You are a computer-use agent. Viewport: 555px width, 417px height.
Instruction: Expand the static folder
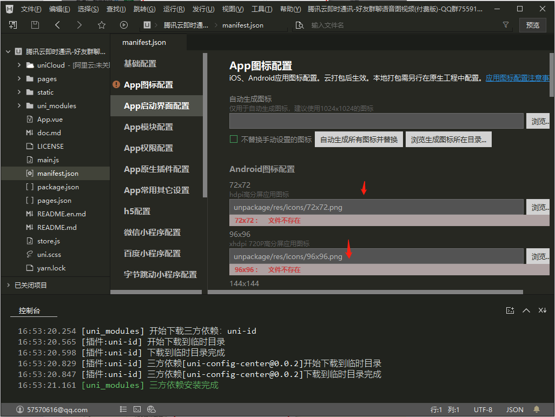(19, 92)
